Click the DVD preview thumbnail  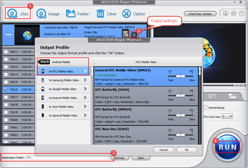tap(27, 35)
